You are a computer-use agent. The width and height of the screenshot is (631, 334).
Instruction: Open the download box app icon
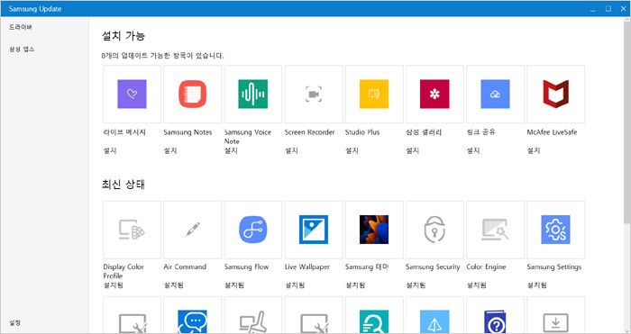click(x=556, y=322)
